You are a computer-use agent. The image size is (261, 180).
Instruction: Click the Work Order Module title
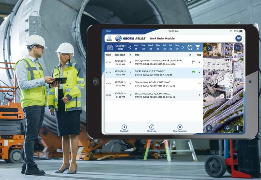click(x=162, y=38)
